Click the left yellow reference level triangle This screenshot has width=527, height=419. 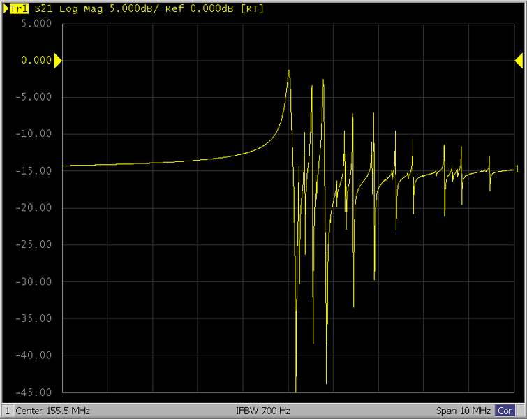[58, 61]
